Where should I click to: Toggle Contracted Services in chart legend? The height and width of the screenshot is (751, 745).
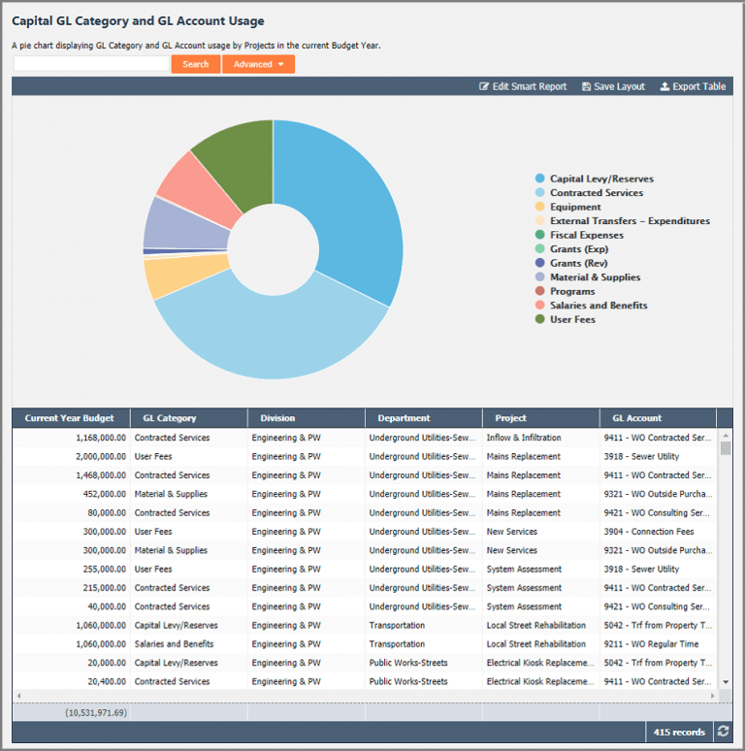(x=596, y=193)
